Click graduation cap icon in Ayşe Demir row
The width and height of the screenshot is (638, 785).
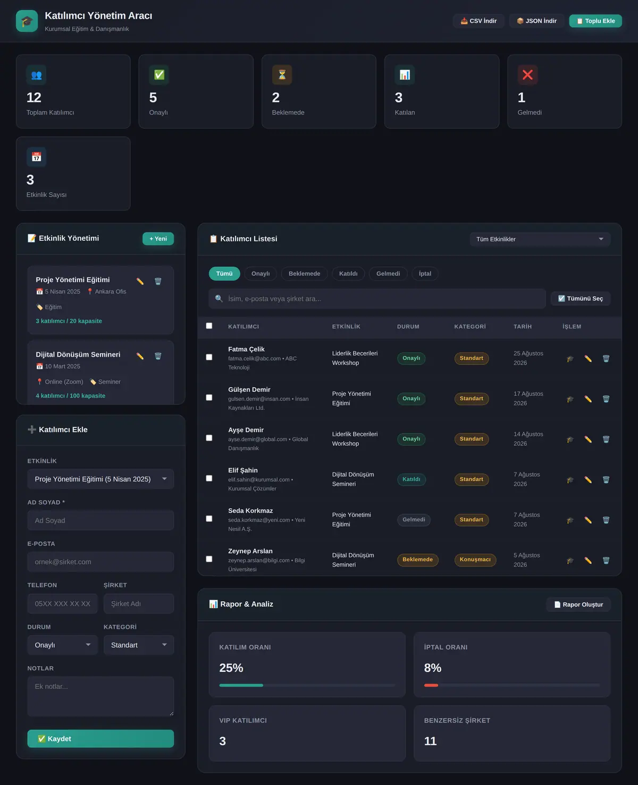(570, 440)
